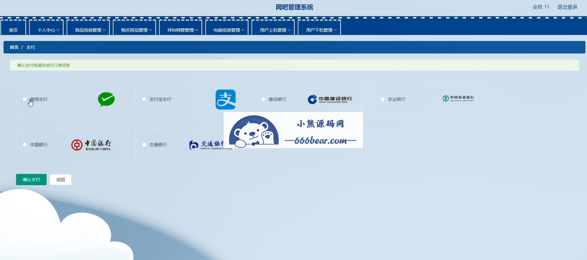This screenshot has height=260, width=587.
Task: Click the Agricultural Bank of China logo
Action: [x=458, y=98]
